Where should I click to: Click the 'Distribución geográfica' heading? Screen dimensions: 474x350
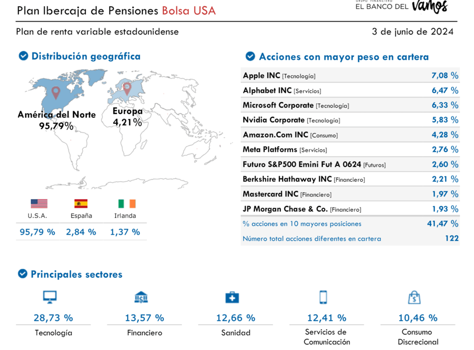[x=86, y=56]
